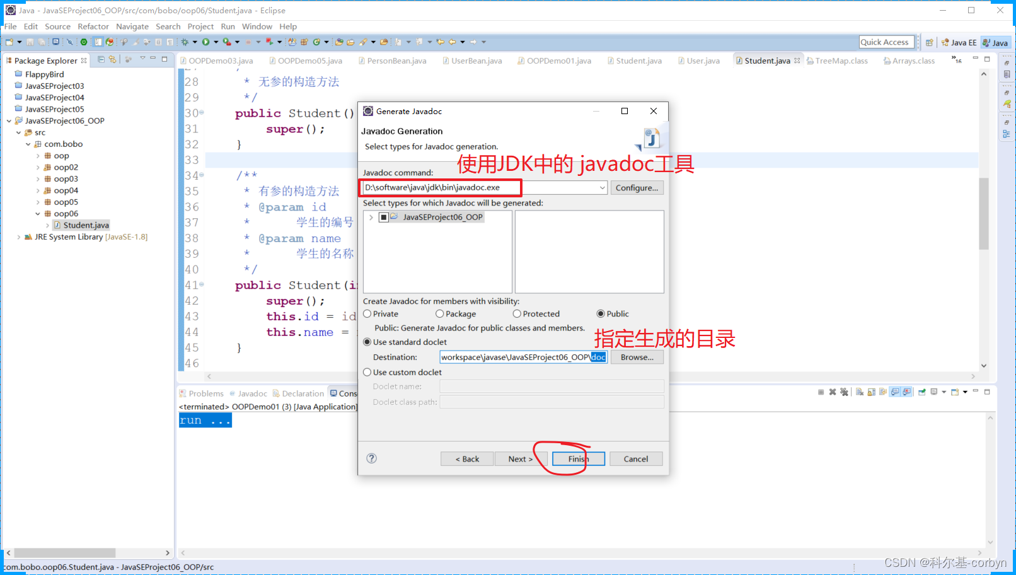Click the < Back button
This screenshot has height=575, width=1016.
[467, 459]
